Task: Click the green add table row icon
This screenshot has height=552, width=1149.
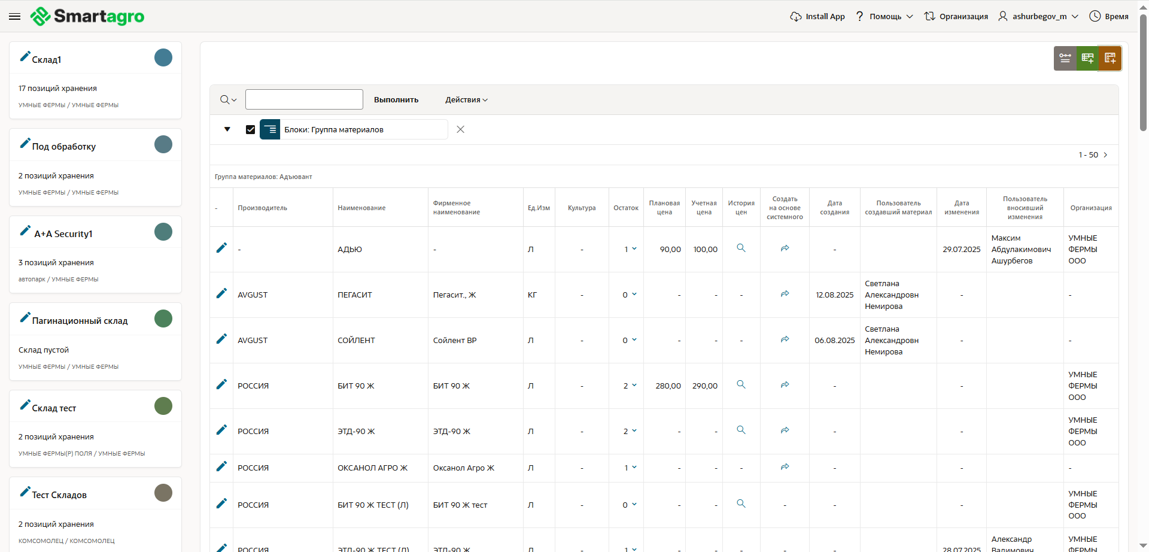Action: tap(1087, 58)
